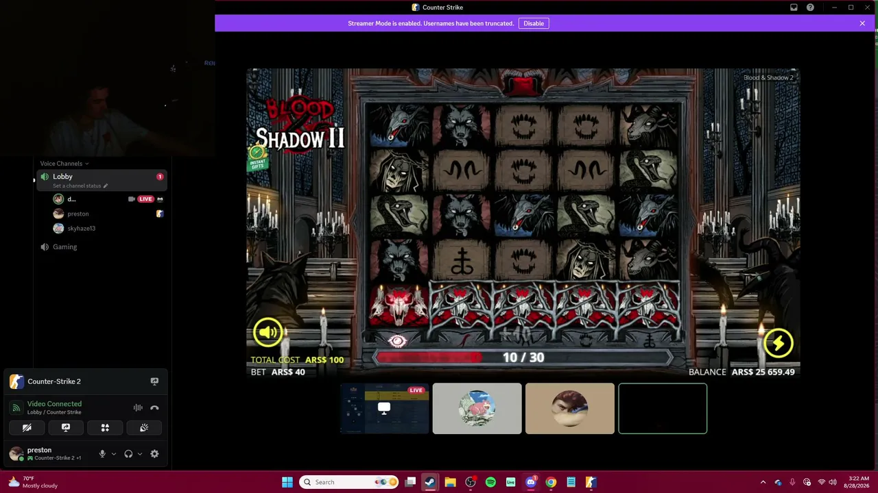
Task: Click the 10 / 30 progress bar in the slot game
Action: point(523,357)
